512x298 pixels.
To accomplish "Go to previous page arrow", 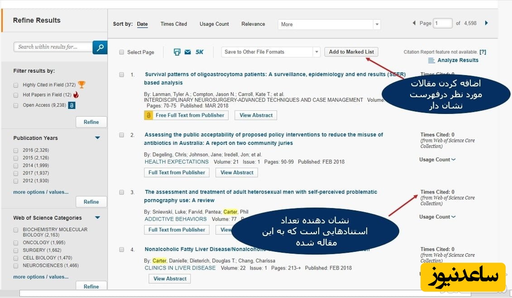I will [x=414, y=23].
